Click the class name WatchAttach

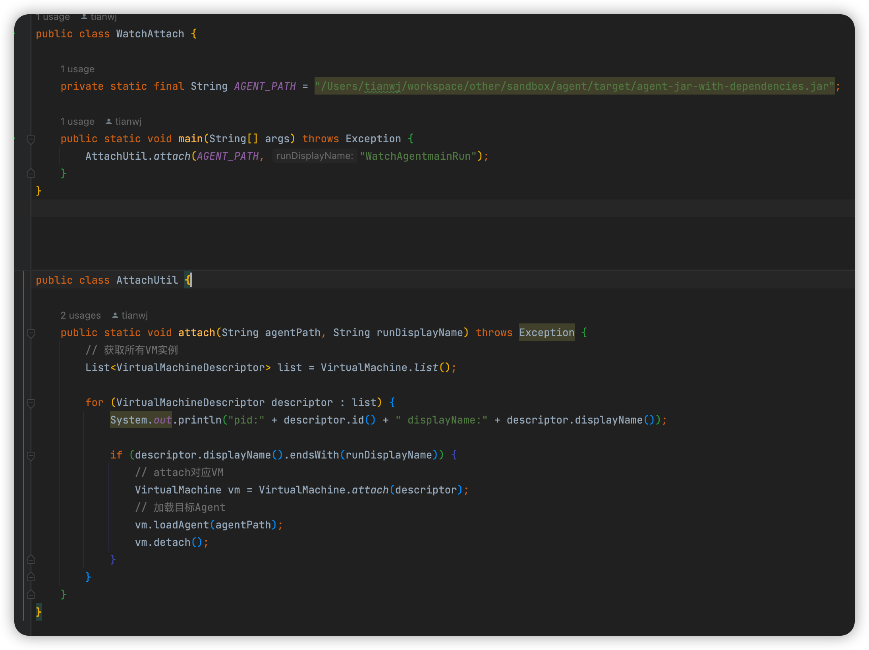tap(150, 34)
